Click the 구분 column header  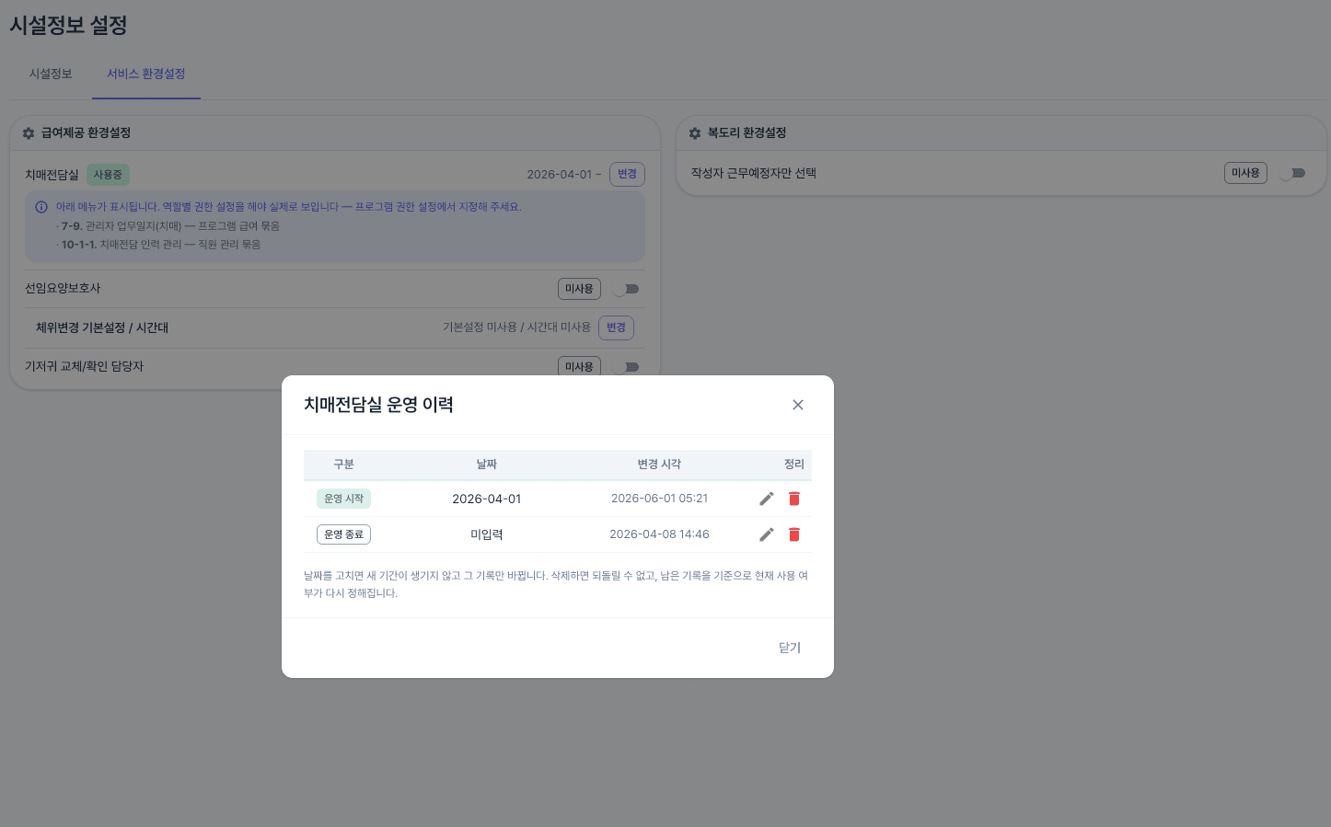[x=343, y=465]
